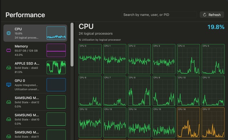Click the 81.5% APPLE SSD activity value
The image size is (228, 140).
pos(19,72)
